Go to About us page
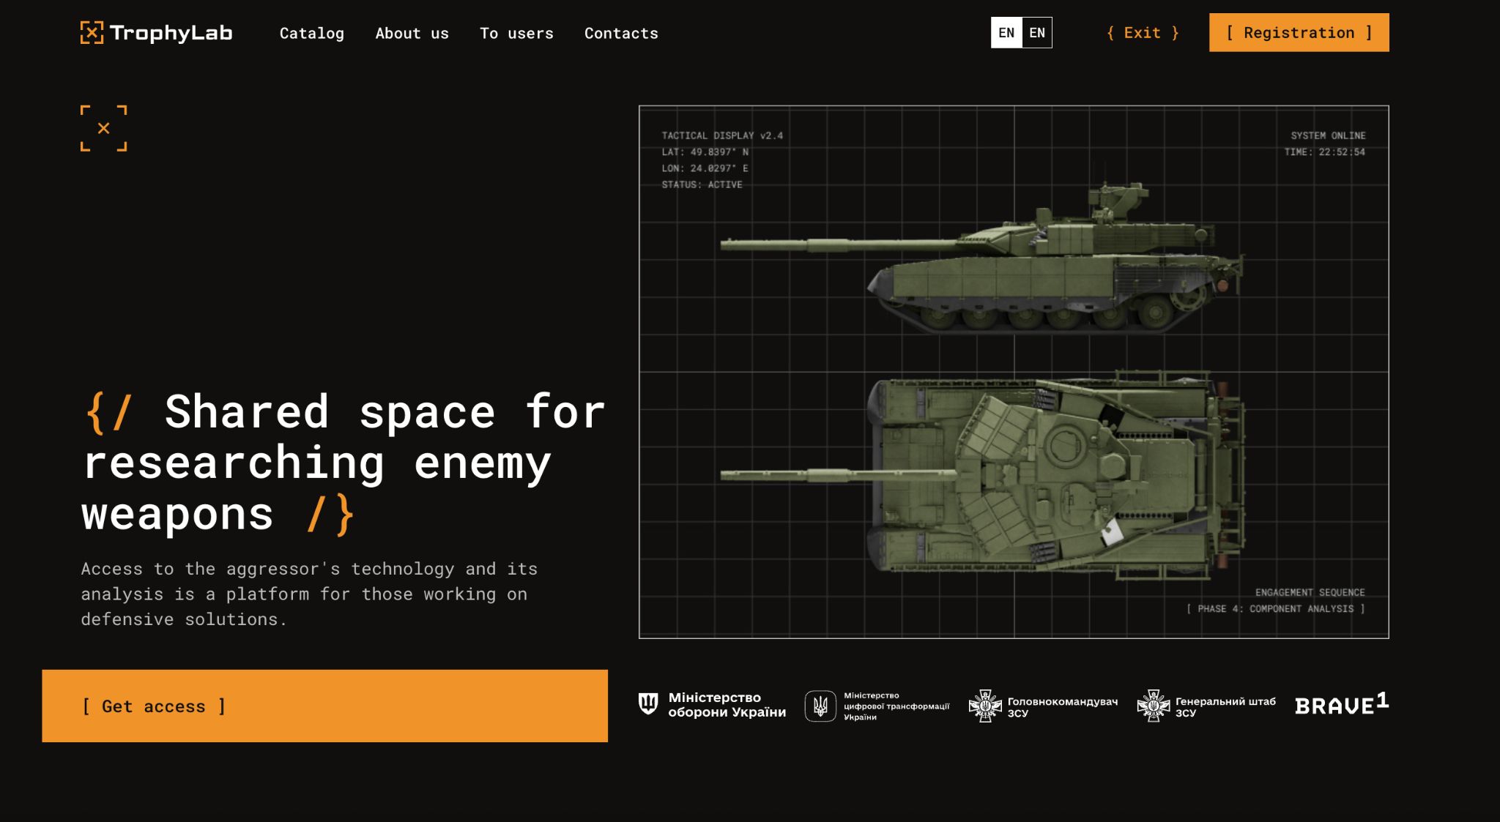This screenshot has width=1500, height=822. pyautogui.click(x=412, y=33)
